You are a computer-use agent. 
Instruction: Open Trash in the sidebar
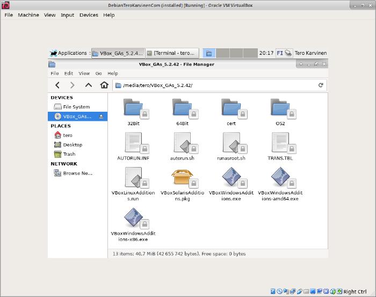69,154
